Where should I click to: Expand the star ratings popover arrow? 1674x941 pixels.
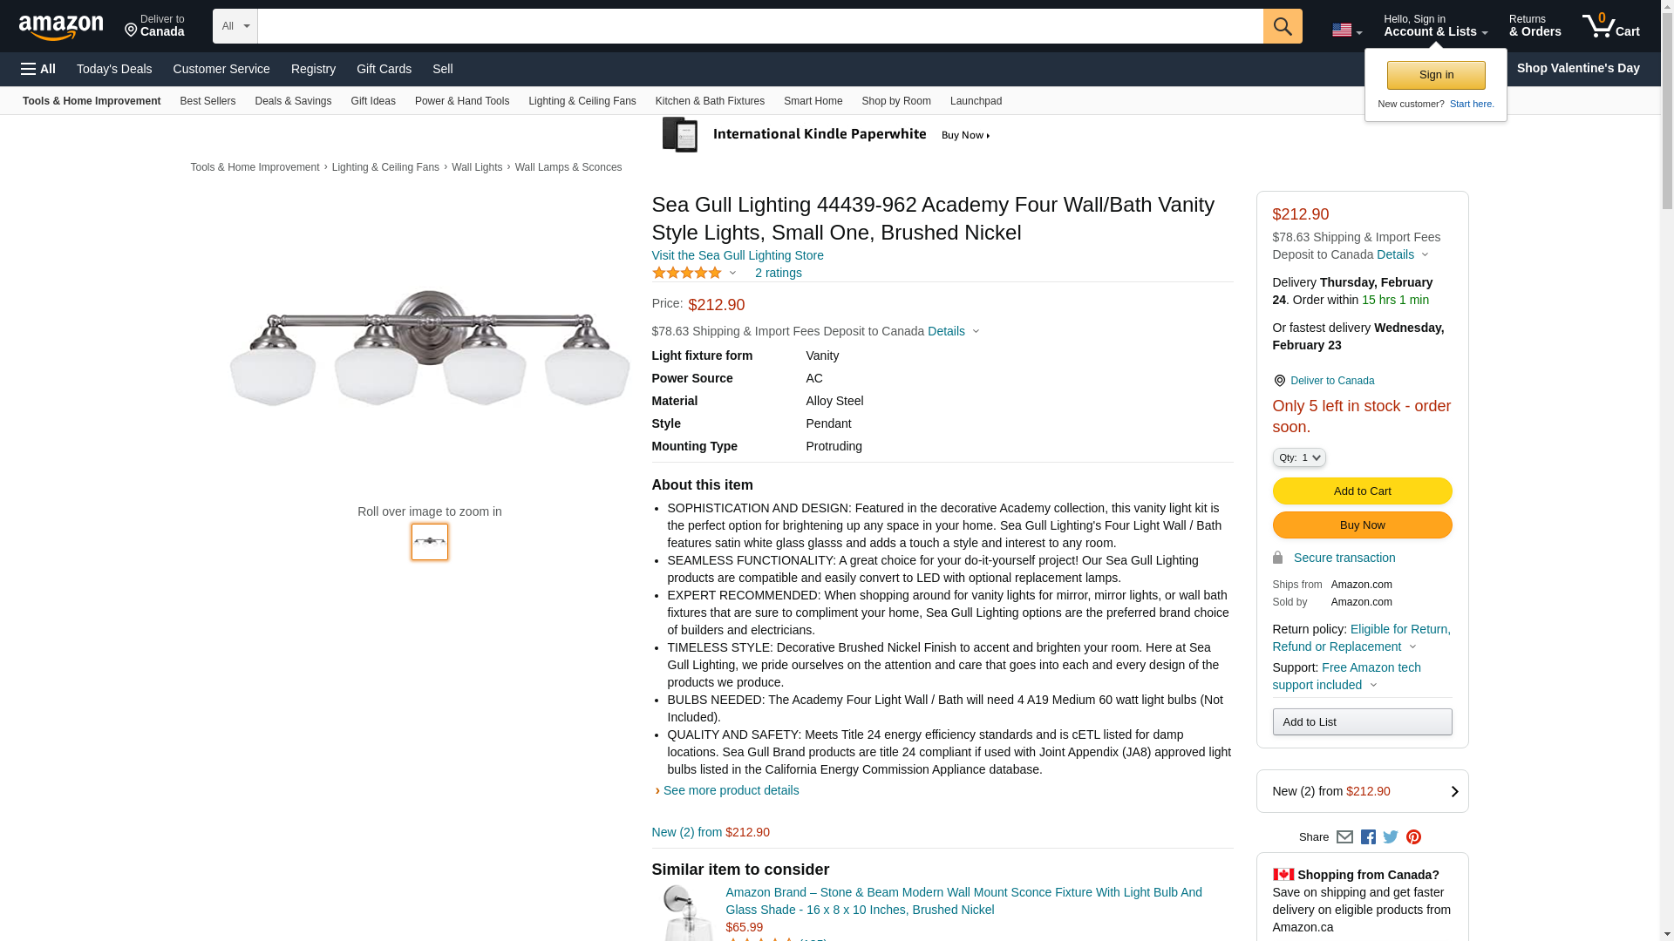coord(732,274)
